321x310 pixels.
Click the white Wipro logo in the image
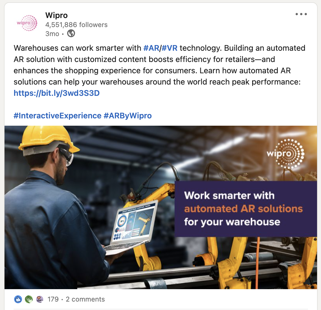click(285, 154)
